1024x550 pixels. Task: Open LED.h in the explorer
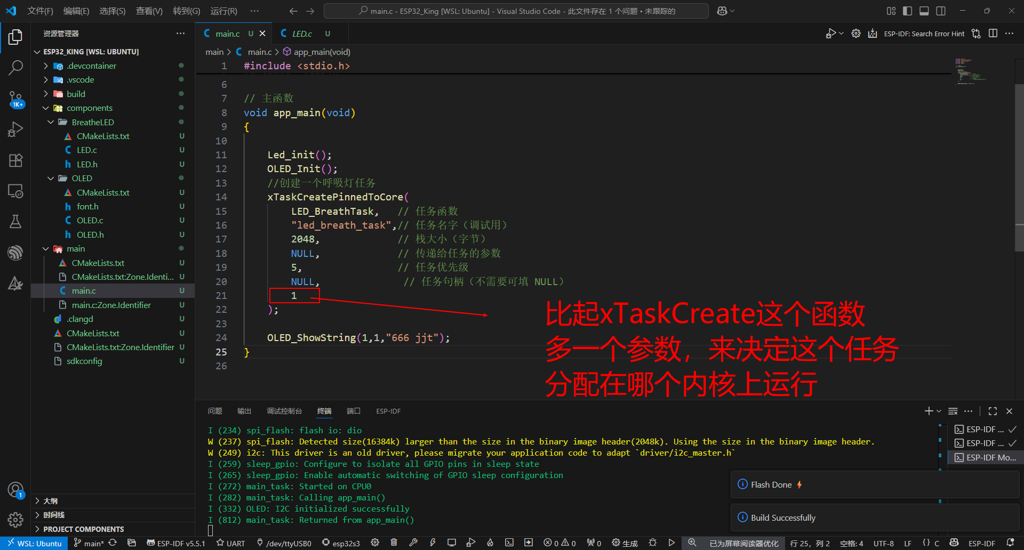coord(87,164)
